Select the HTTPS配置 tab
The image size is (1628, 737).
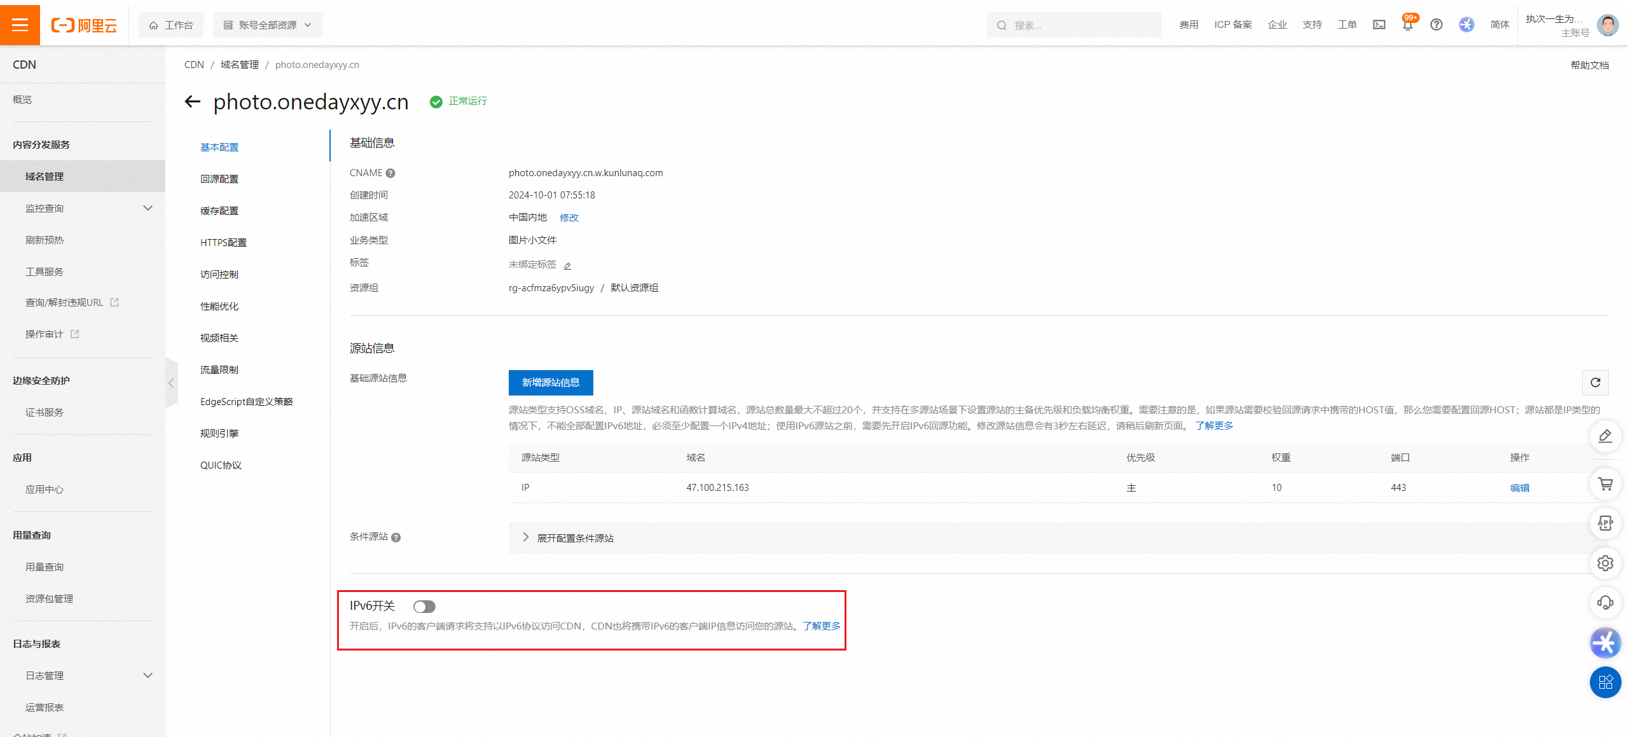click(223, 242)
